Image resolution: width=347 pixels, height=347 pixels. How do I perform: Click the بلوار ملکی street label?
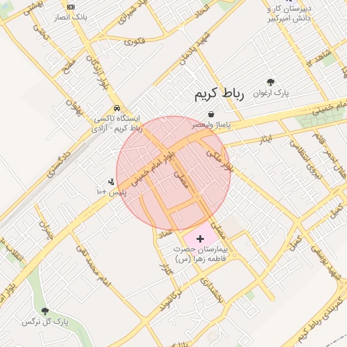tap(220, 161)
